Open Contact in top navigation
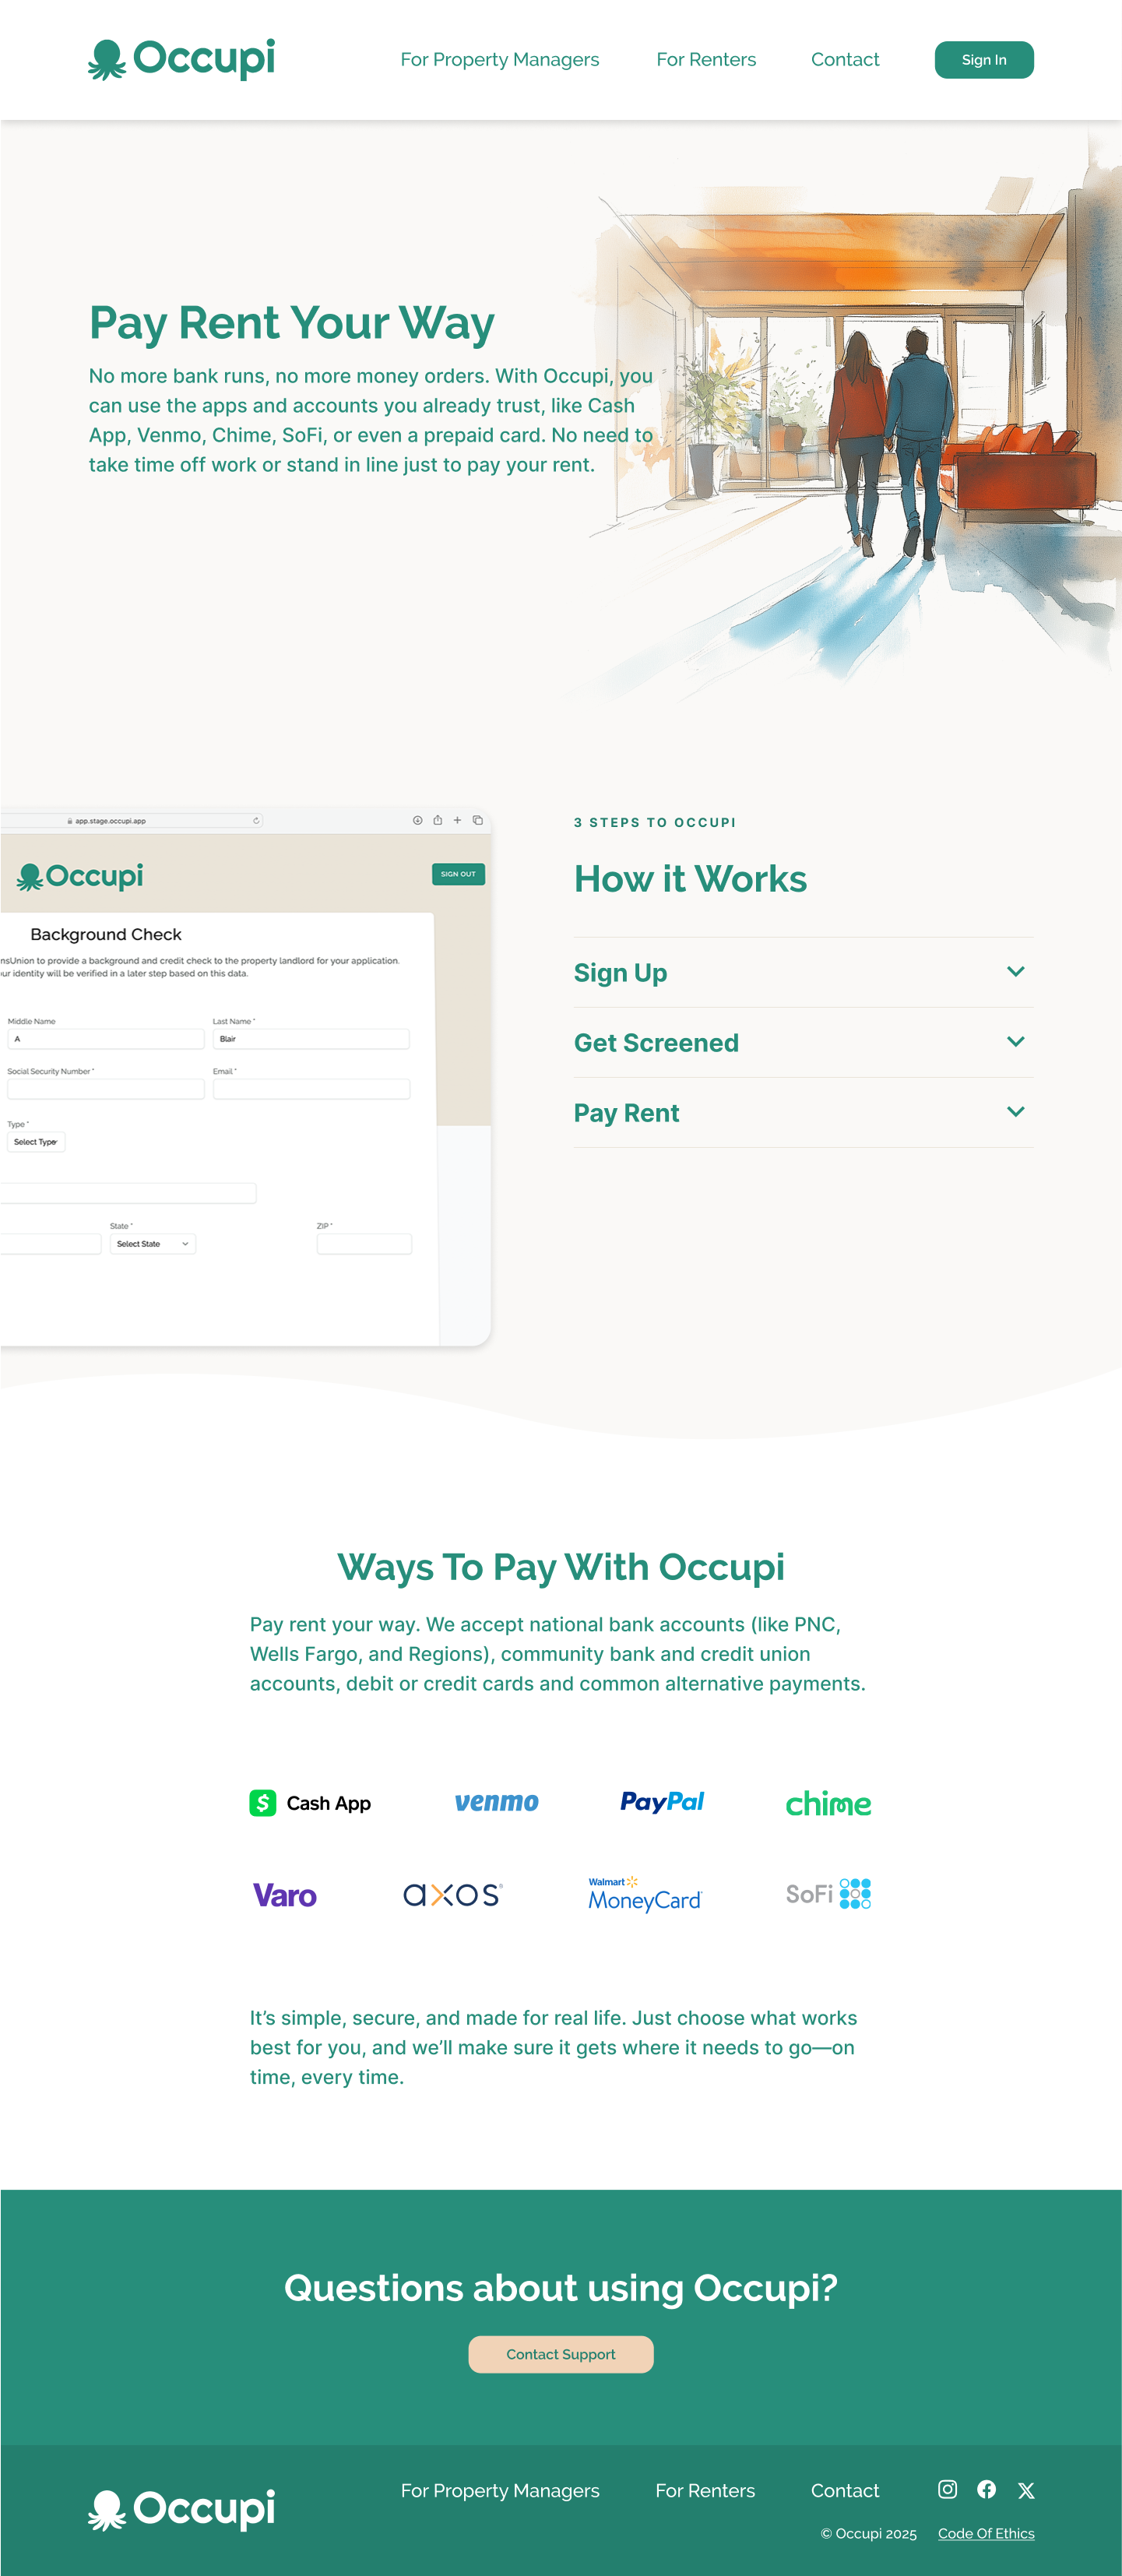This screenshot has width=1122, height=2576. click(844, 59)
